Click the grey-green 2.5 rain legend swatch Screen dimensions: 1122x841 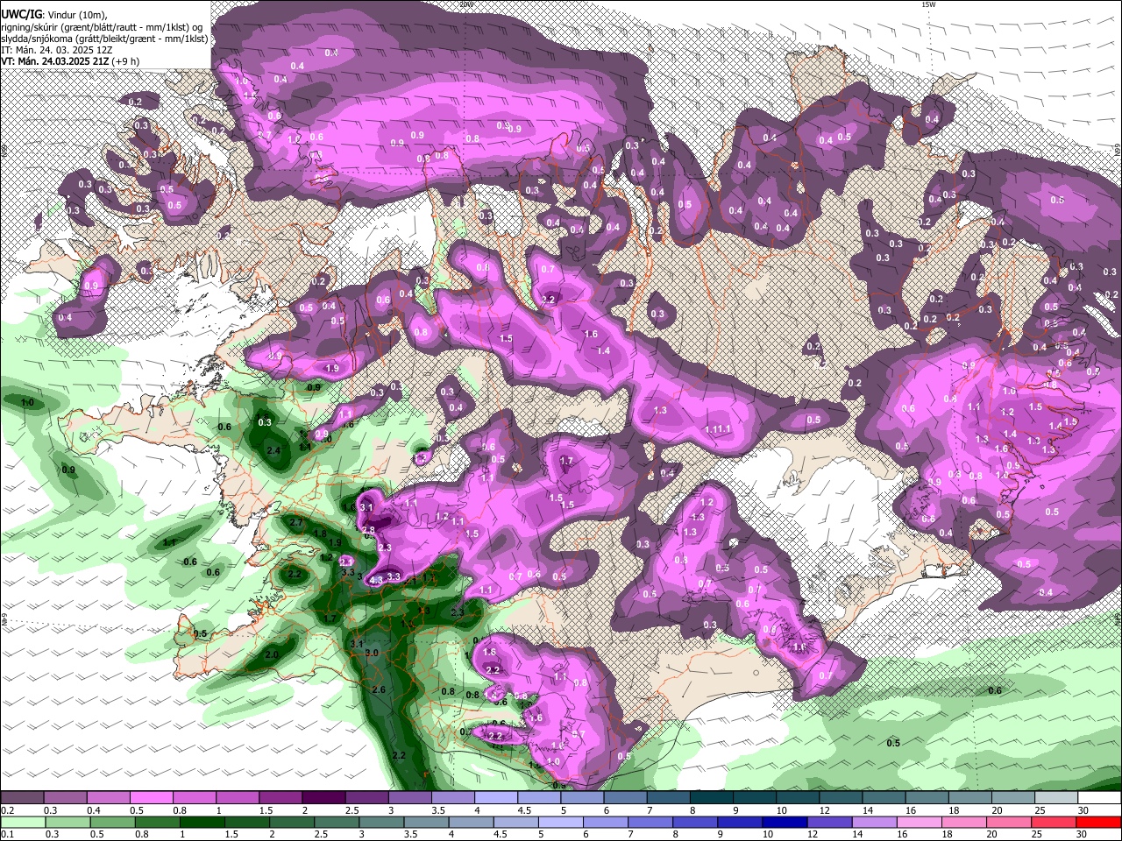[337, 821]
